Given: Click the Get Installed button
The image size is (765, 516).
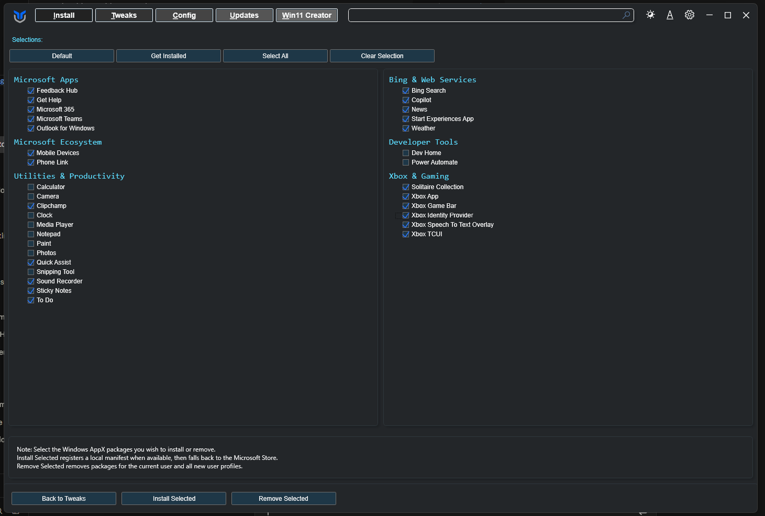Looking at the screenshot, I should (x=169, y=56).
